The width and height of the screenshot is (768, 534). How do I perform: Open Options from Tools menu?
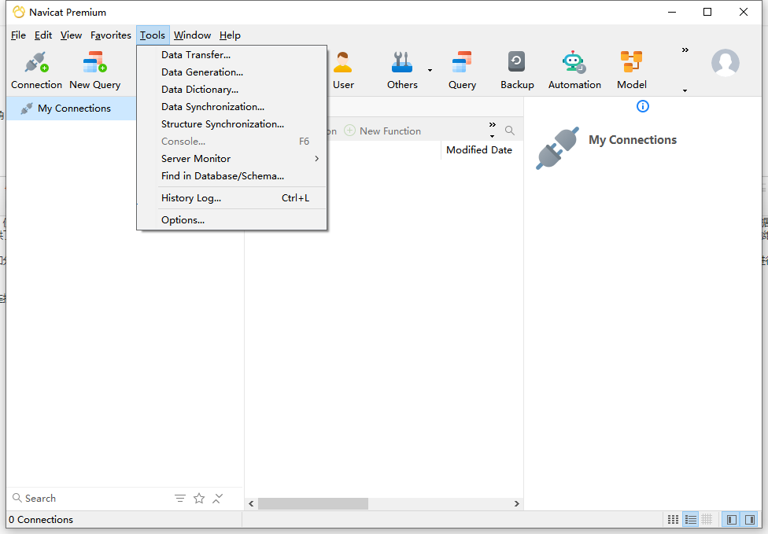231,220
